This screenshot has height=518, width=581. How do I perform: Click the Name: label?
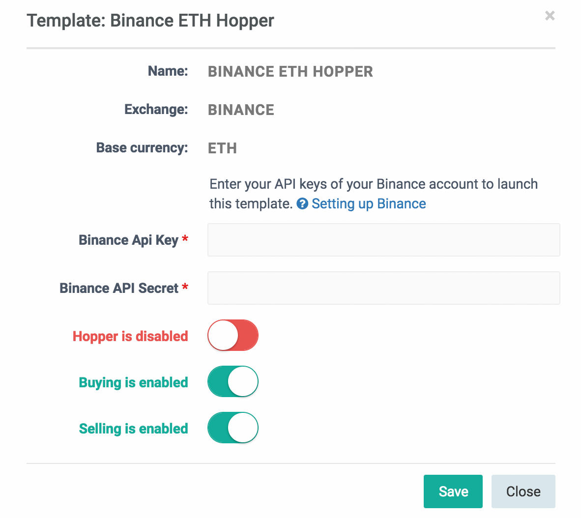(168, 71)
